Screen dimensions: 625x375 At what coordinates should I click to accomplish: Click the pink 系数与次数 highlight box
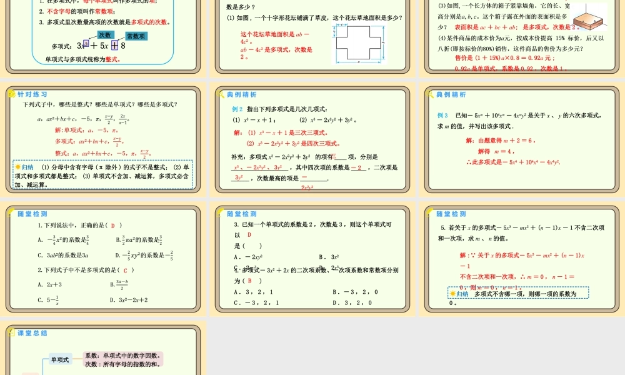[x=122, y=359]
